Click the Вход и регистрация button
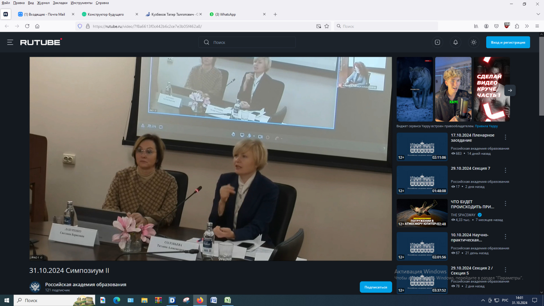The image size is (544, 306). coord(508,42)
